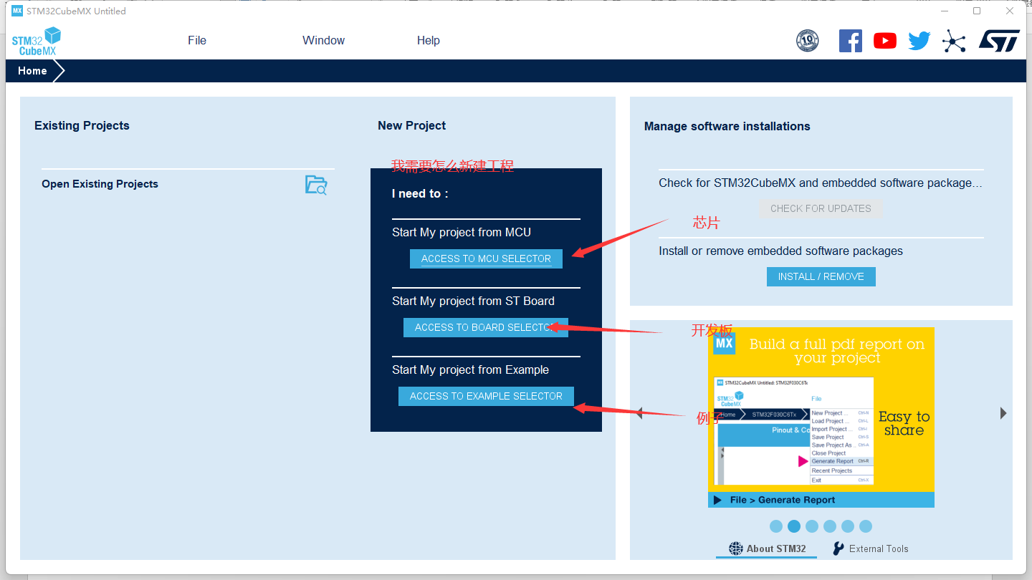Maximize the STM32CubeMX window
This screenshot has height=580, width=1032.
pyautogui.click(x=977, y=11)
